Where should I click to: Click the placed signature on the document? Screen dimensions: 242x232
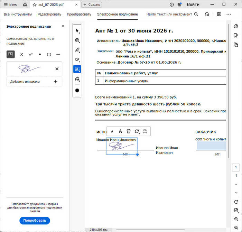[x=122, y=146]
